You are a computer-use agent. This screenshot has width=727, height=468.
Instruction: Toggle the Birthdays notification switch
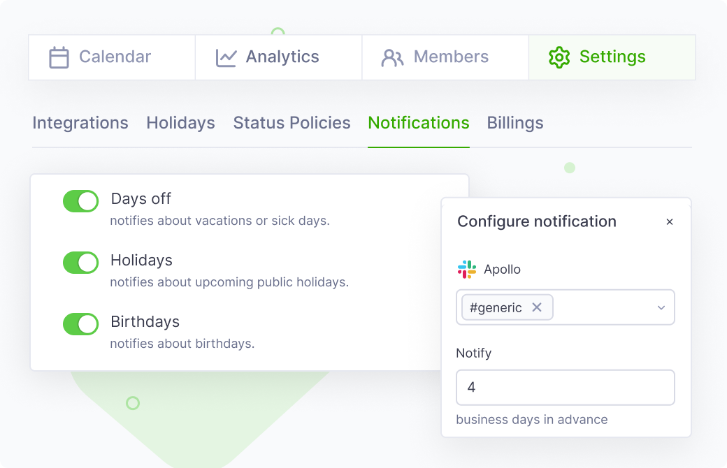click(x=80, y=324)
